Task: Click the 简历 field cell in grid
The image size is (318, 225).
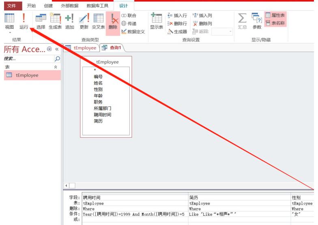Action: tap(239, 197)
